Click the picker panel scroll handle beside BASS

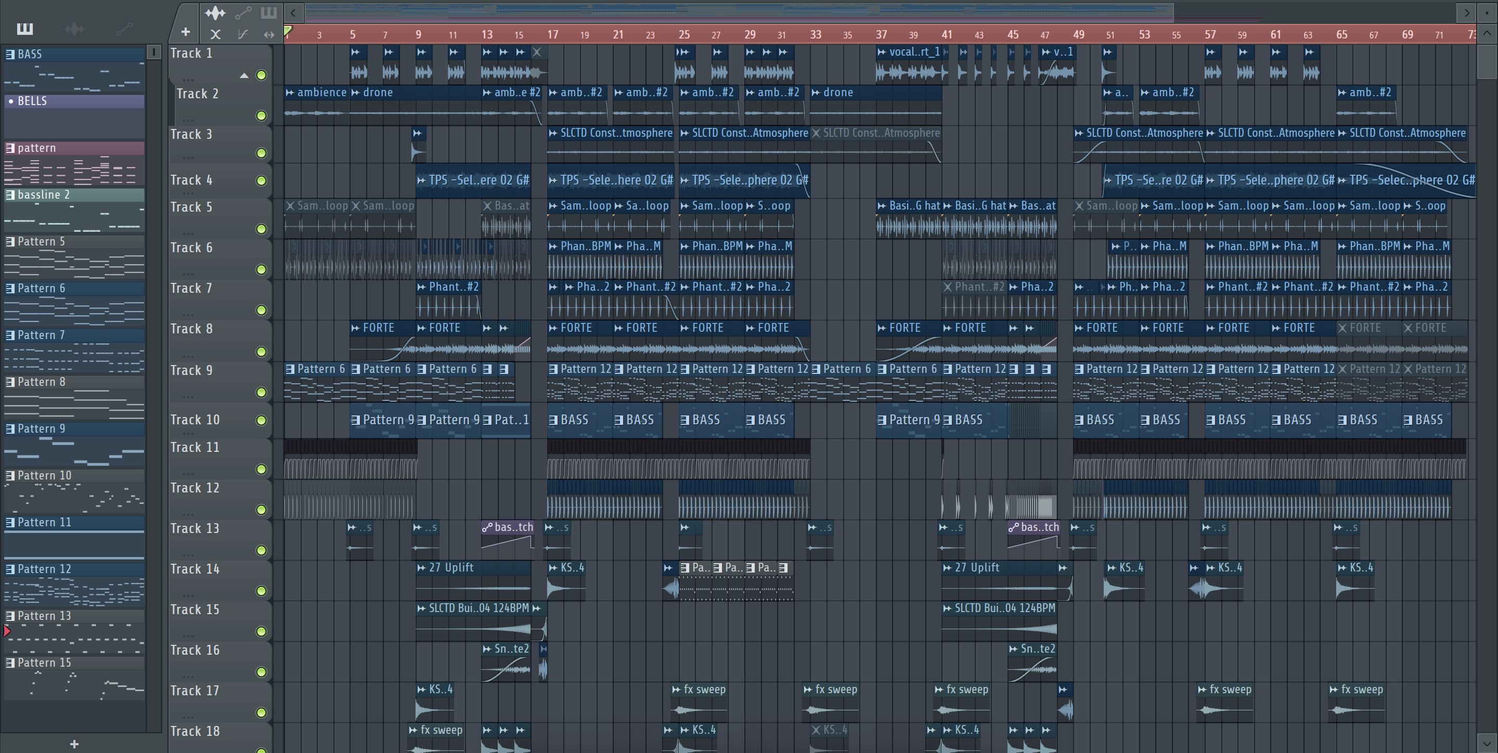153,52
